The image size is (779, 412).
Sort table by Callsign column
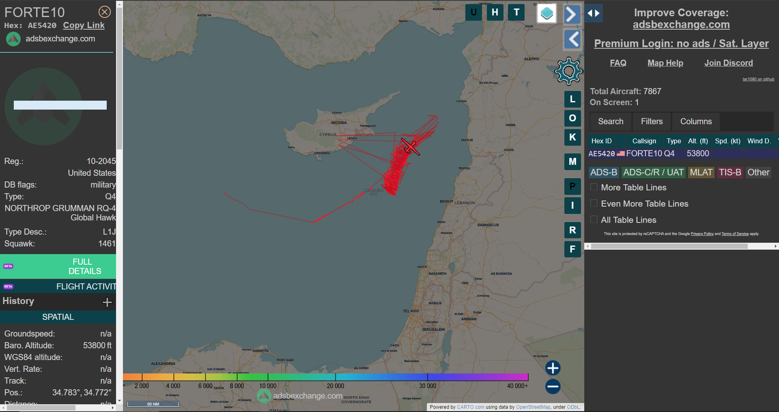tap(644, 141)
